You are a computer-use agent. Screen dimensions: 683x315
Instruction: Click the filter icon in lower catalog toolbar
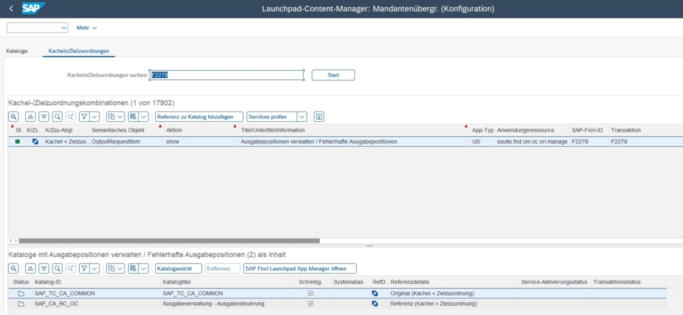point(84,269)
